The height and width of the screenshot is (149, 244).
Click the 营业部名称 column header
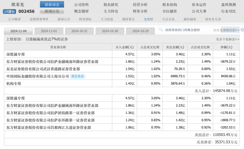pos(58,47)
